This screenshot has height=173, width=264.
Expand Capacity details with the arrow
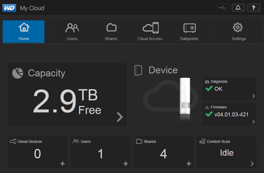120,117
